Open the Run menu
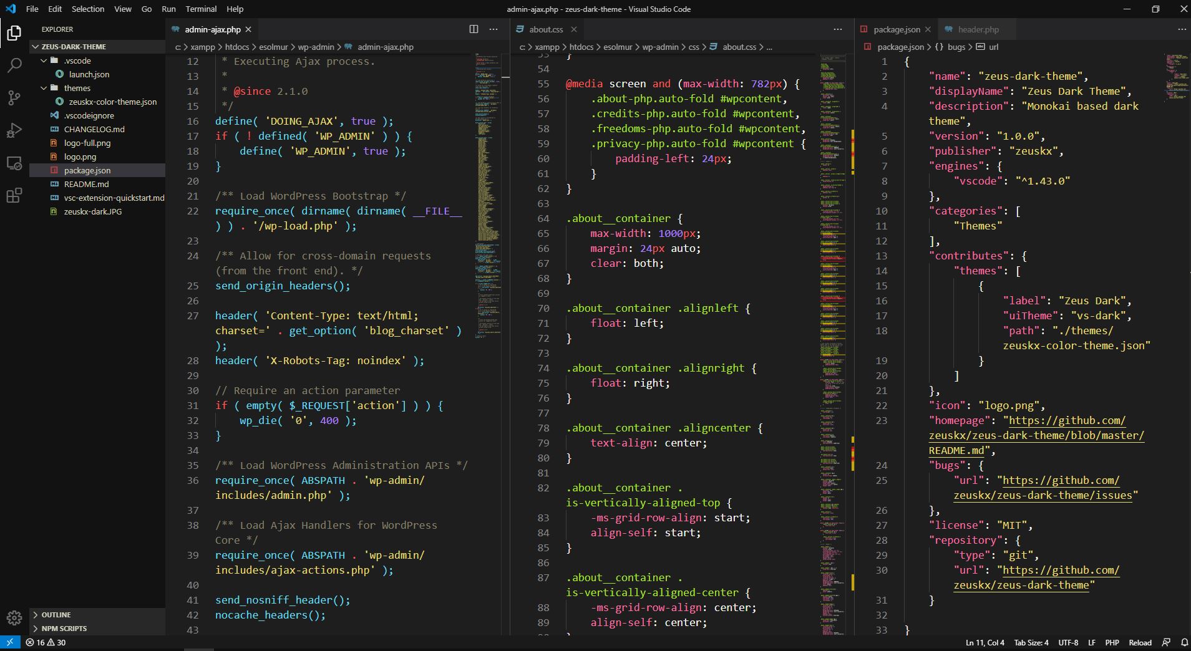This screenshot has width=1191, height=651. (168, 9)
